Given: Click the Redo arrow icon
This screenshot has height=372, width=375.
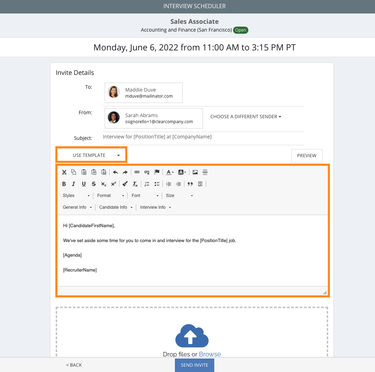Looking at the screenshot, I should pos(125,172).
